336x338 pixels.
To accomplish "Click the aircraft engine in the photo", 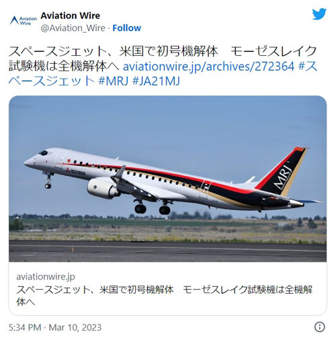I will pyautogui.click(x=103, y=188).
